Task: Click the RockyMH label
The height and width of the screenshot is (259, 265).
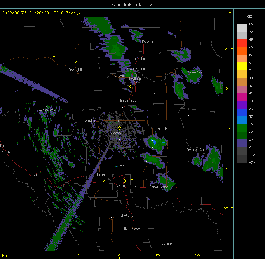Action: pyautogui.click(x=75, y=70)
